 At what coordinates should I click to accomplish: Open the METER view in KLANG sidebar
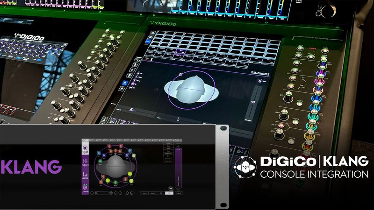85,175
